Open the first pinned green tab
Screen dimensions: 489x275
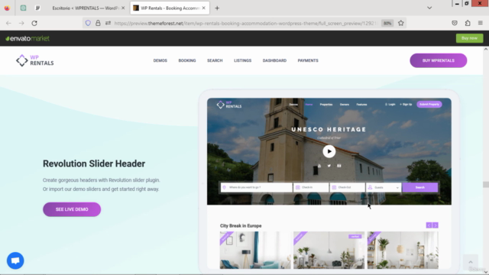click(x=24, y=8)
